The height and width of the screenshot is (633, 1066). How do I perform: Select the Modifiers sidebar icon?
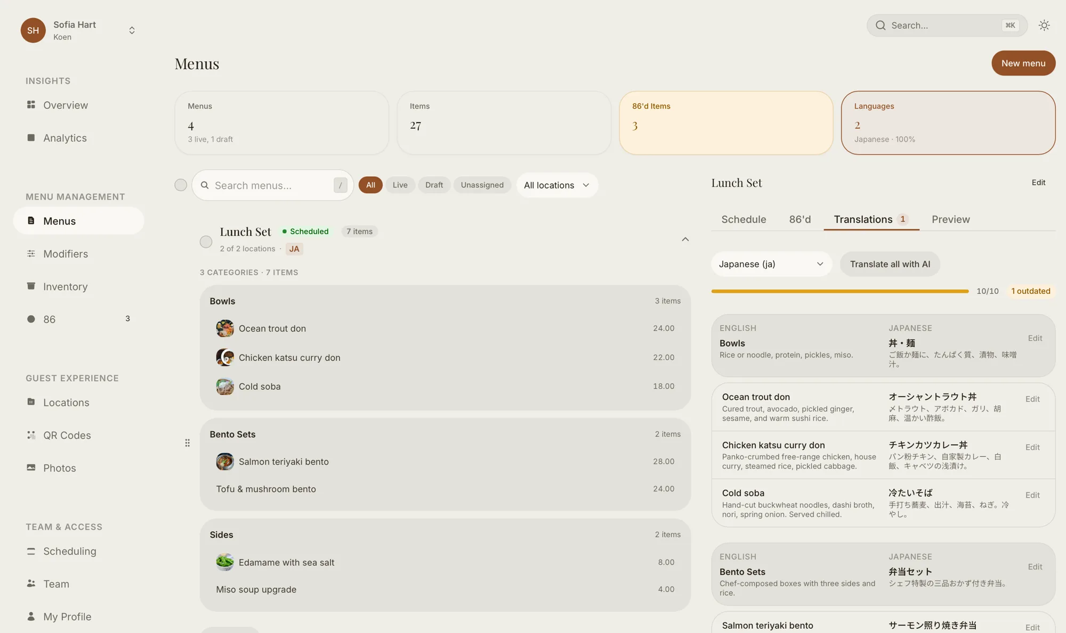click(x=31, y=254)
